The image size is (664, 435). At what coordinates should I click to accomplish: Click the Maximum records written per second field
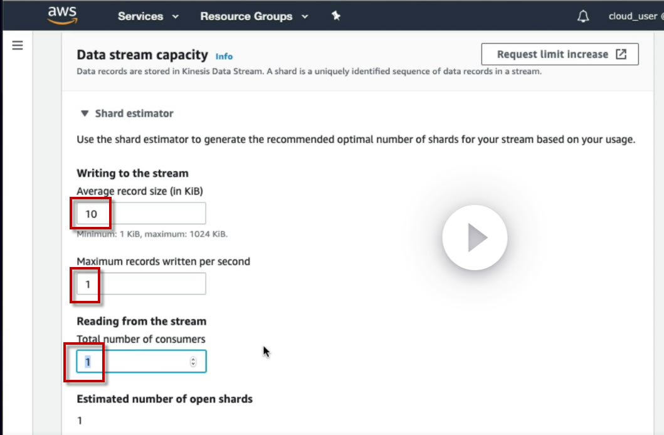point(141,283)
